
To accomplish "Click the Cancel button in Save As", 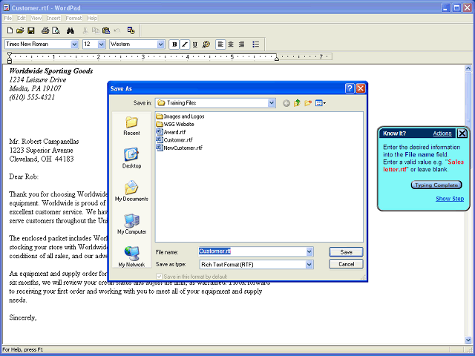I will click(x=346, y=264).
